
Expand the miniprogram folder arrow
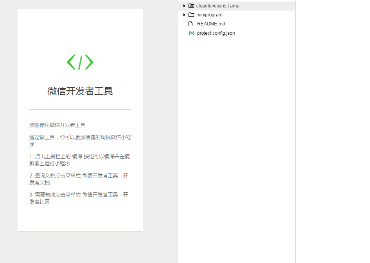point(184,15)
